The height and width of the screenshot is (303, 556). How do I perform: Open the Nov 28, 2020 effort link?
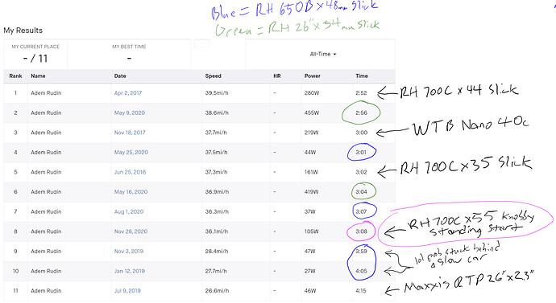(x=131, y=231)
